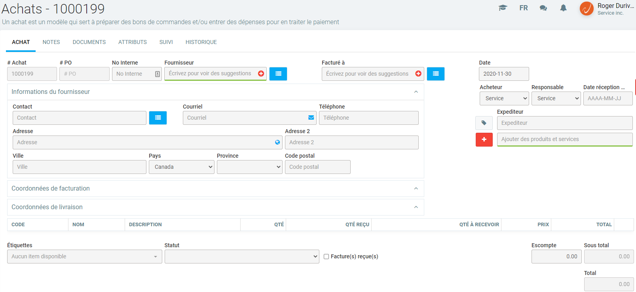Open the chat messages icon
Screen dimensions: 636x292
click(x=543, y=8)
